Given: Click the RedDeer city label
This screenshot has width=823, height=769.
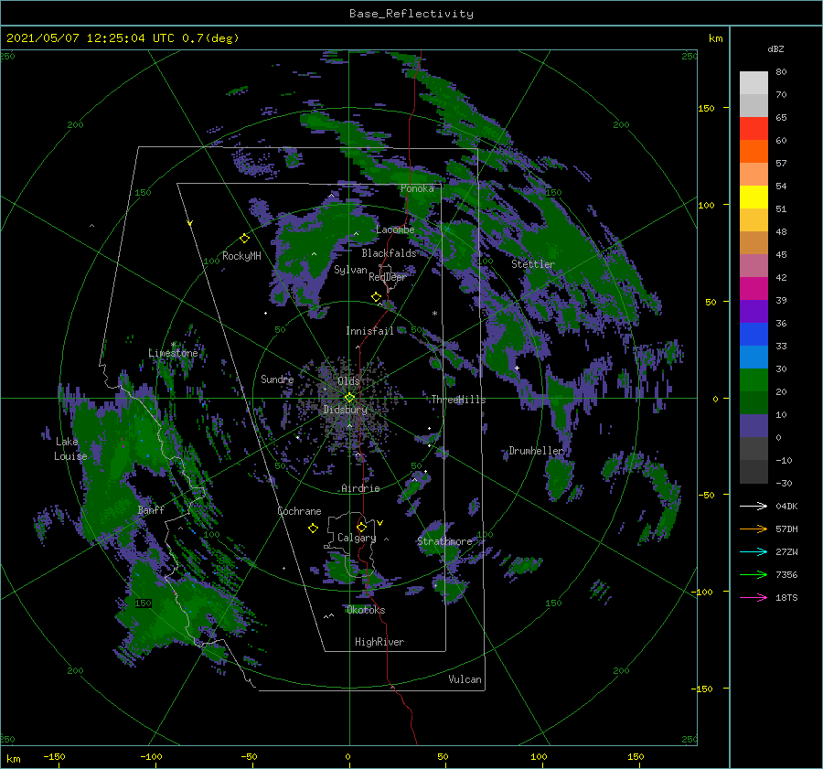Looking at the screenshot, I should 388,277.
